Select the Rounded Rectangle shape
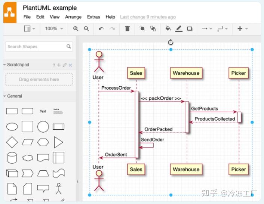This screenshot has height=204, width=264. click(27, 111)
